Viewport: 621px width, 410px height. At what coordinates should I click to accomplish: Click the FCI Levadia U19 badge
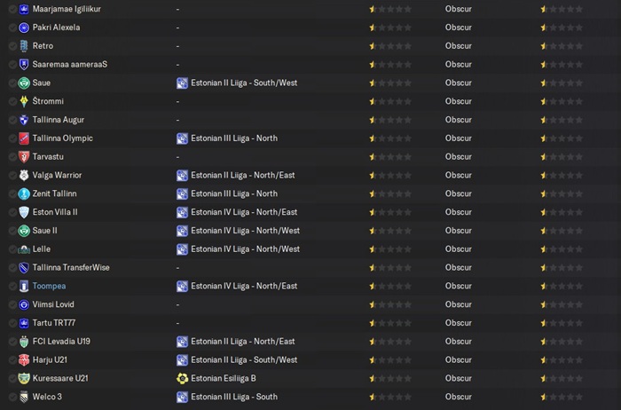coord(24,342)
